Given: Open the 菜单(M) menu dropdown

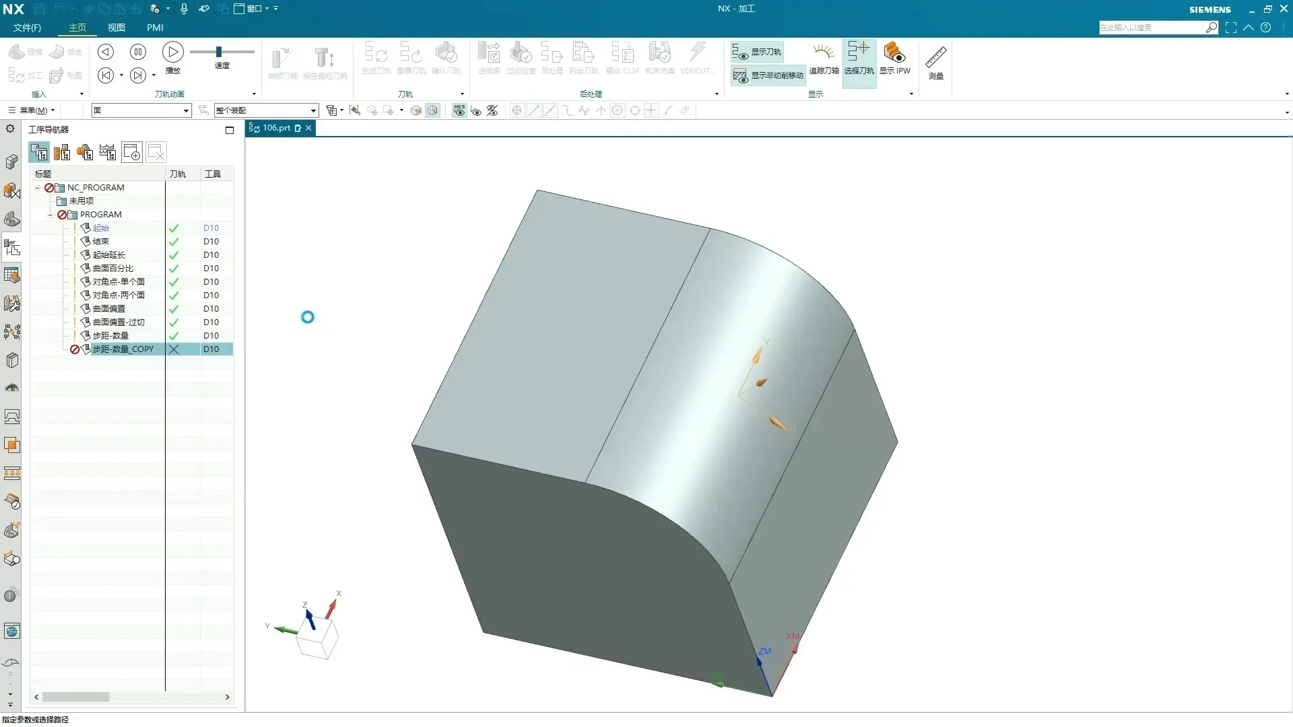Looking at the screenshot, I should 32,110.
